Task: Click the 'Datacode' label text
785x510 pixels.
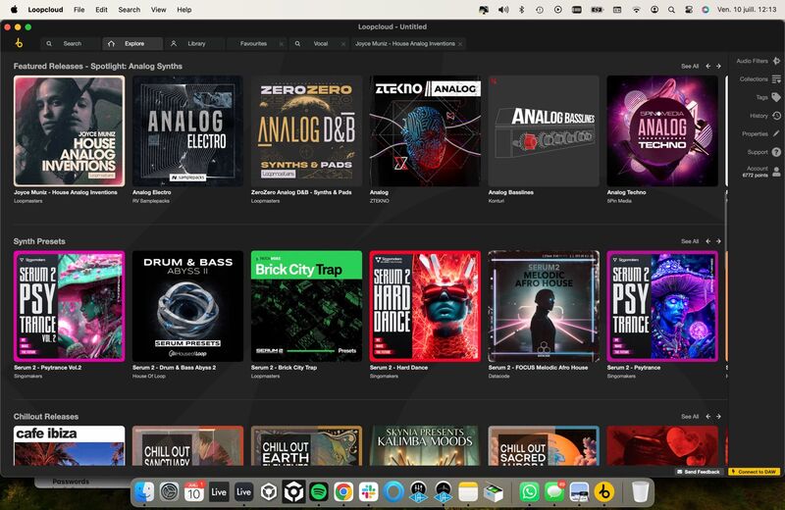Action: [x=498, y=376]
